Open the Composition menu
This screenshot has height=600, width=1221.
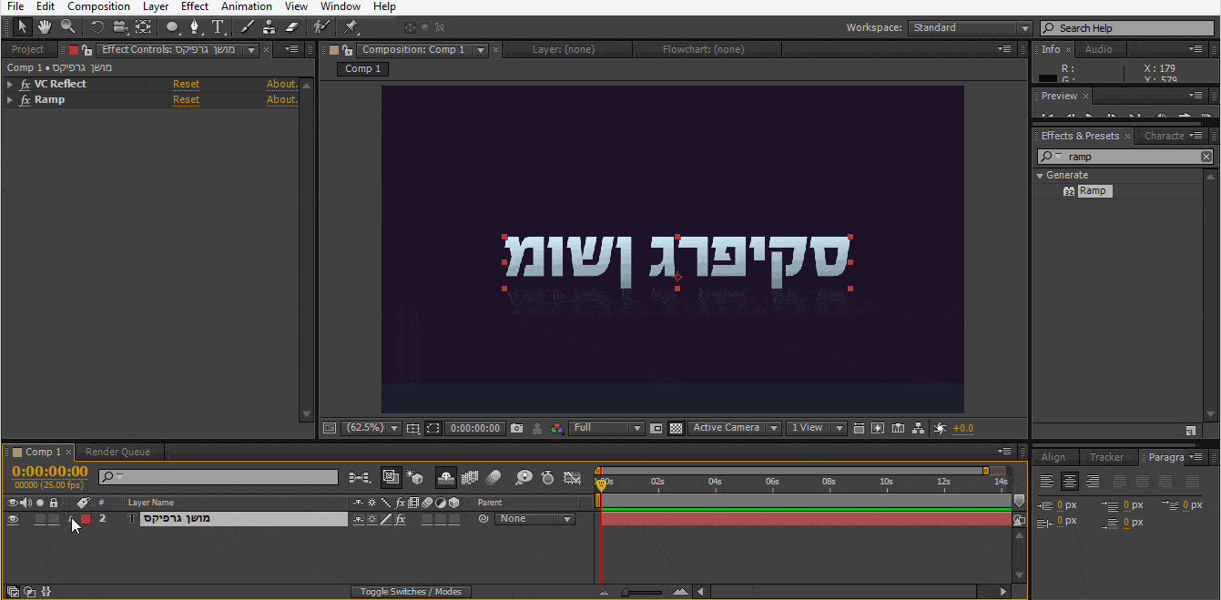point(98,6)
